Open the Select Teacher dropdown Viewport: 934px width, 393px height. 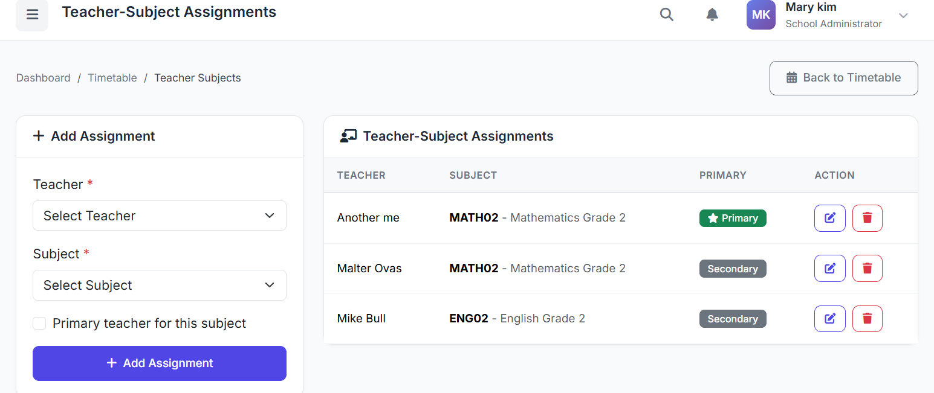159,216
